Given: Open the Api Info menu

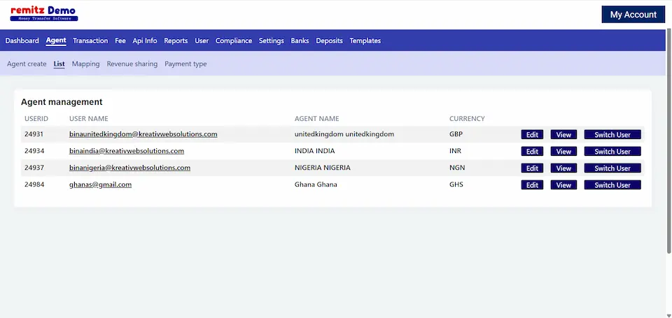Looking at the screenshot, I should (145, 41).
